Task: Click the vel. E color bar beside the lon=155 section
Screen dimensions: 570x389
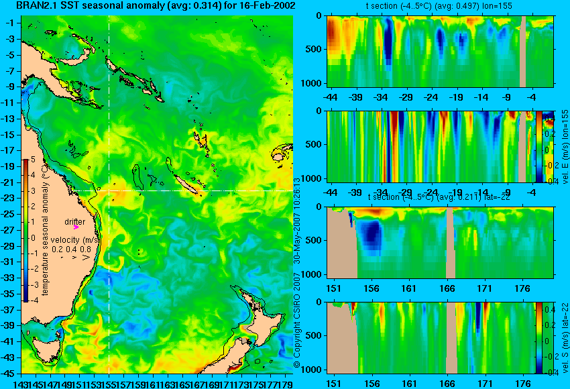Action: click(539, 146)
